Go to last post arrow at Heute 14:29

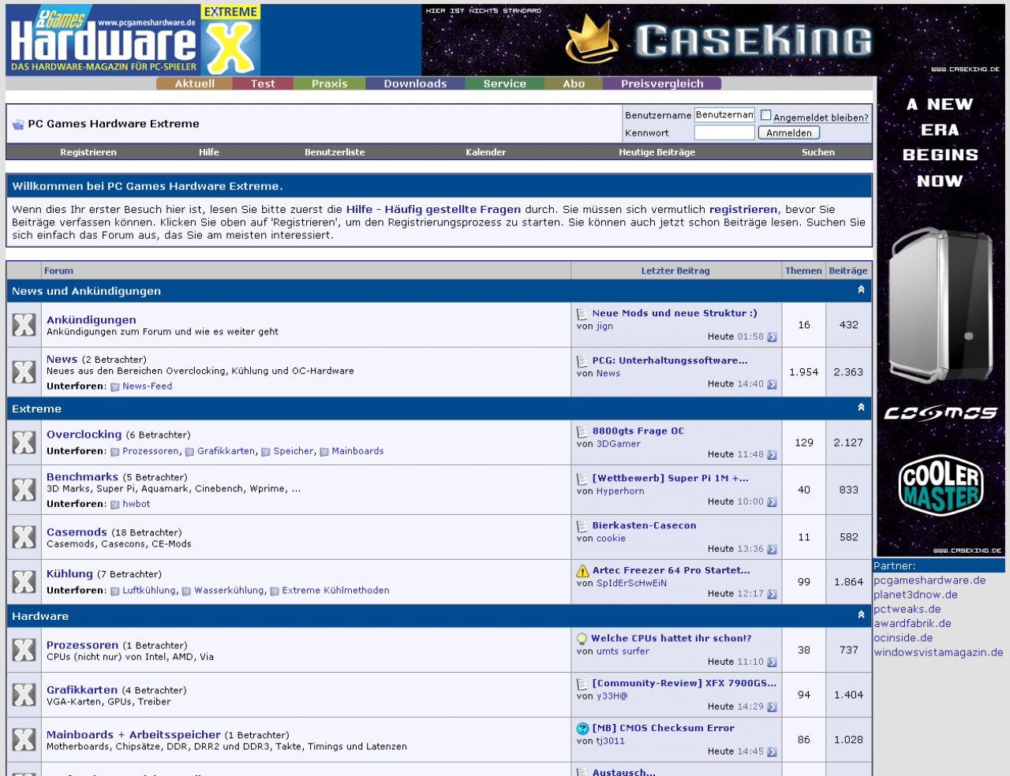click(772, 707)
